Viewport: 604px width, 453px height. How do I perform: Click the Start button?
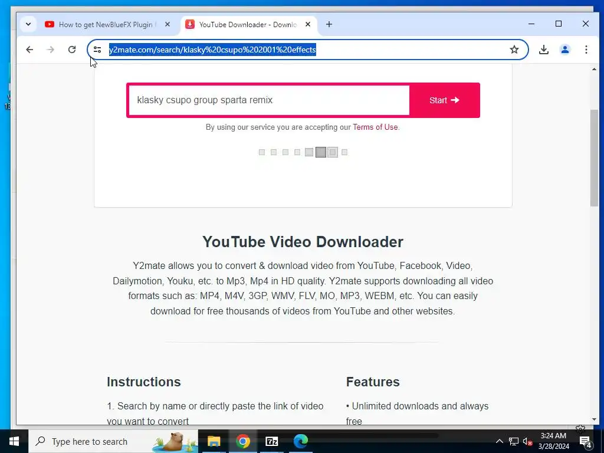click(444, 100)
